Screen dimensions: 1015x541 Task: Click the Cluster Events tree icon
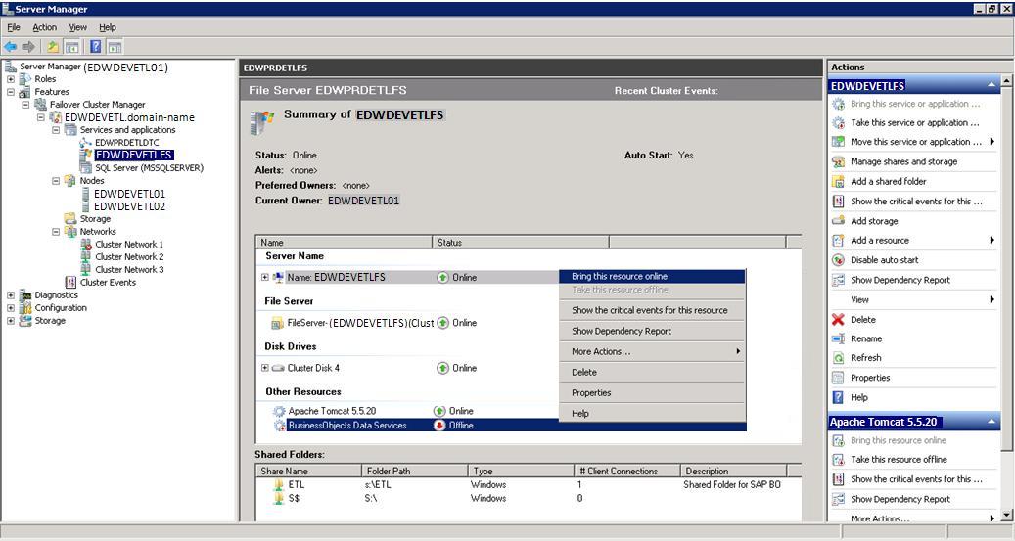[x=70, y=282]
